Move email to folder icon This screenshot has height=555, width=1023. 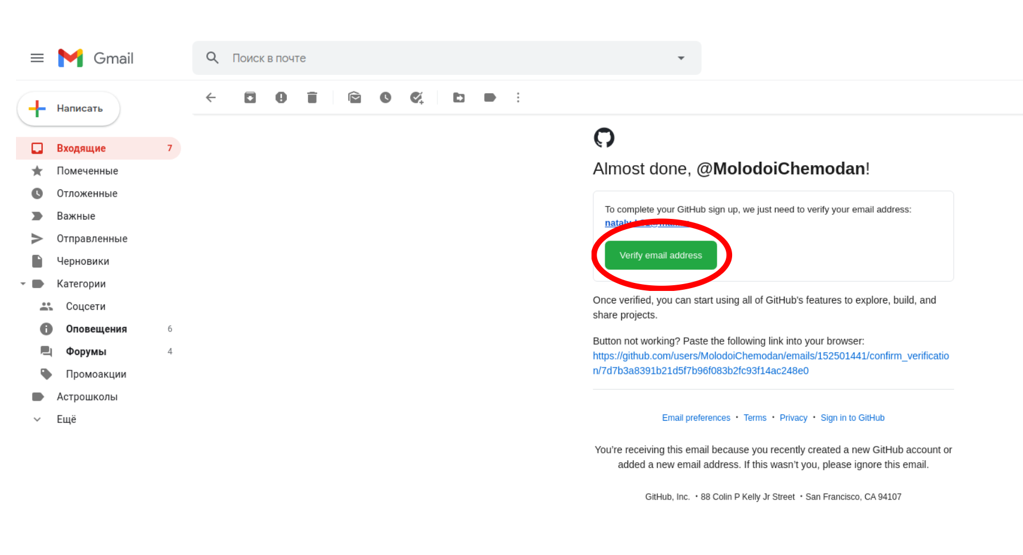tap(459, 98)
